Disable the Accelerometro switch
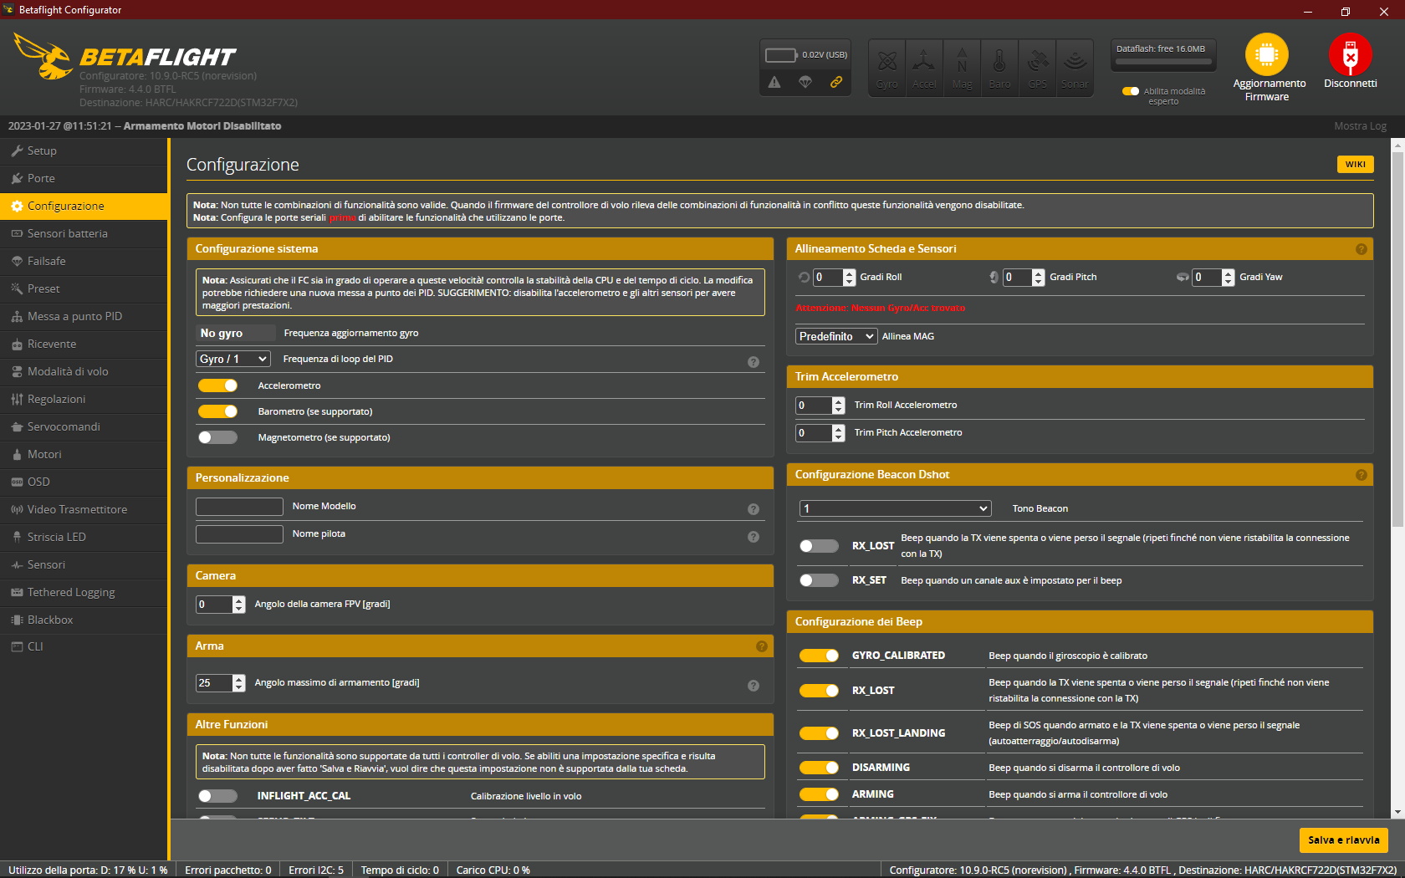This screenshot has height=878, width=1405. (217, 385)
